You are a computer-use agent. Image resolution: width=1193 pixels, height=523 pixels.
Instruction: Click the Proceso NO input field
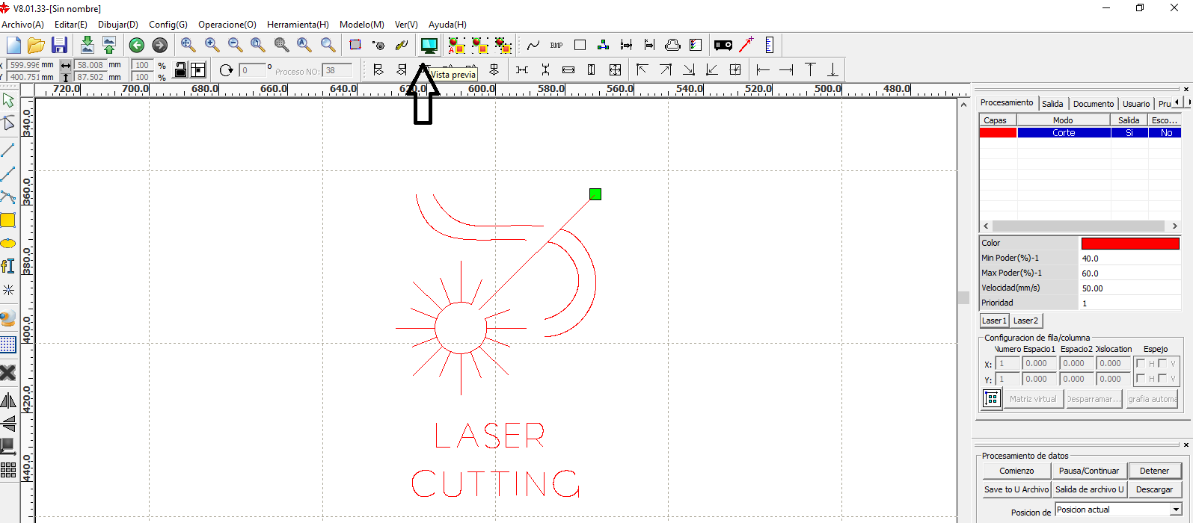pyautogui.click(x=337, y=70)
